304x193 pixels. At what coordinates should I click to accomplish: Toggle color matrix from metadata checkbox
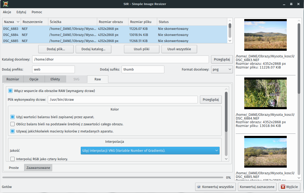(x=12, y=131)
